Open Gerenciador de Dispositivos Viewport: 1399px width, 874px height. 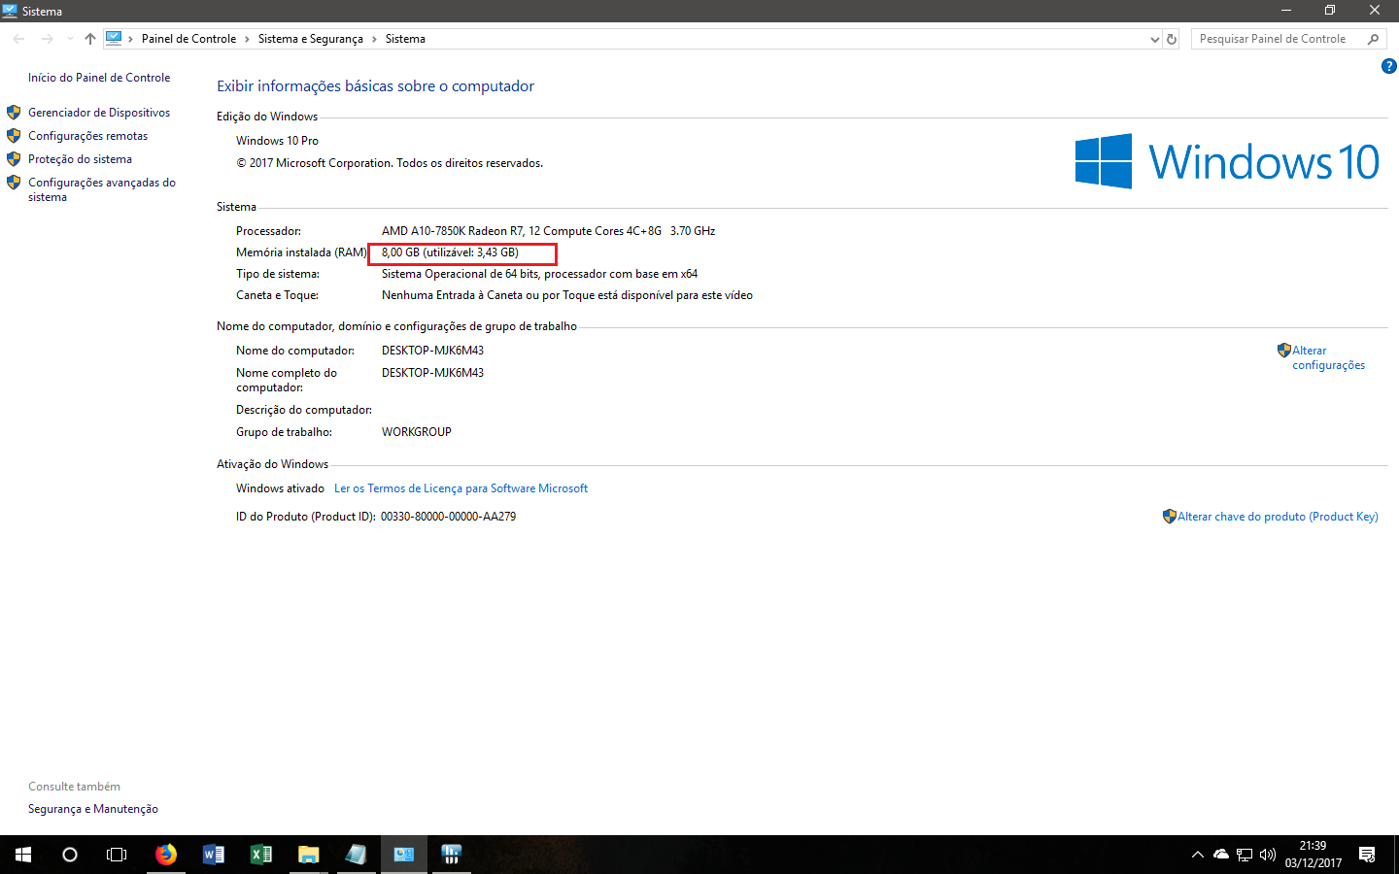pyautogui.click(x=99, y=113)
